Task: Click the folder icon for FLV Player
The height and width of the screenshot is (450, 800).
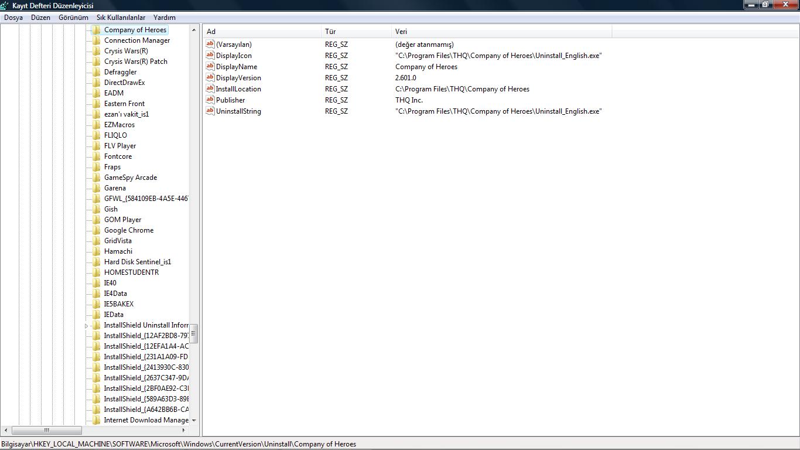Action: [x=97, y=146]
